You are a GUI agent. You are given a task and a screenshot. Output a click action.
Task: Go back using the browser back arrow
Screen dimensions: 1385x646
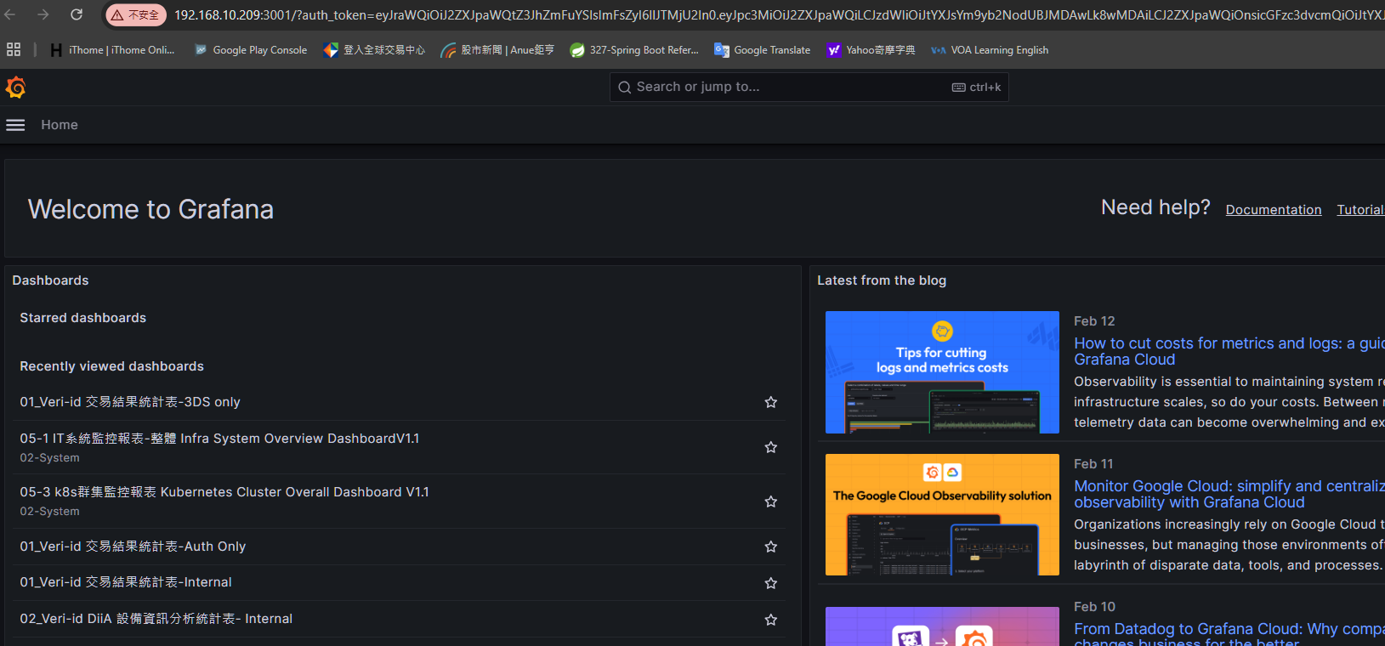11,14
